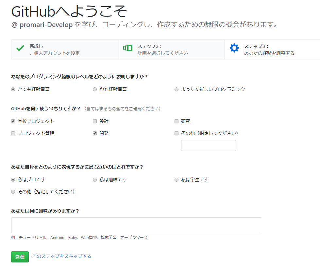Click the green 送信 button
The image size is (320, 267).
point(20,257)
